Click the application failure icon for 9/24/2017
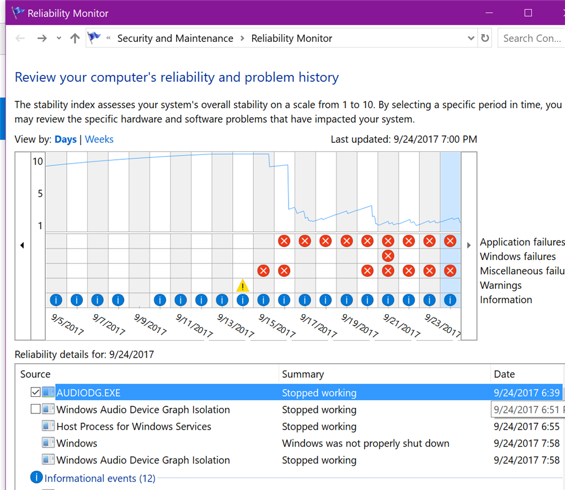Viewport: 565px width, 490px height. (450, 241)
